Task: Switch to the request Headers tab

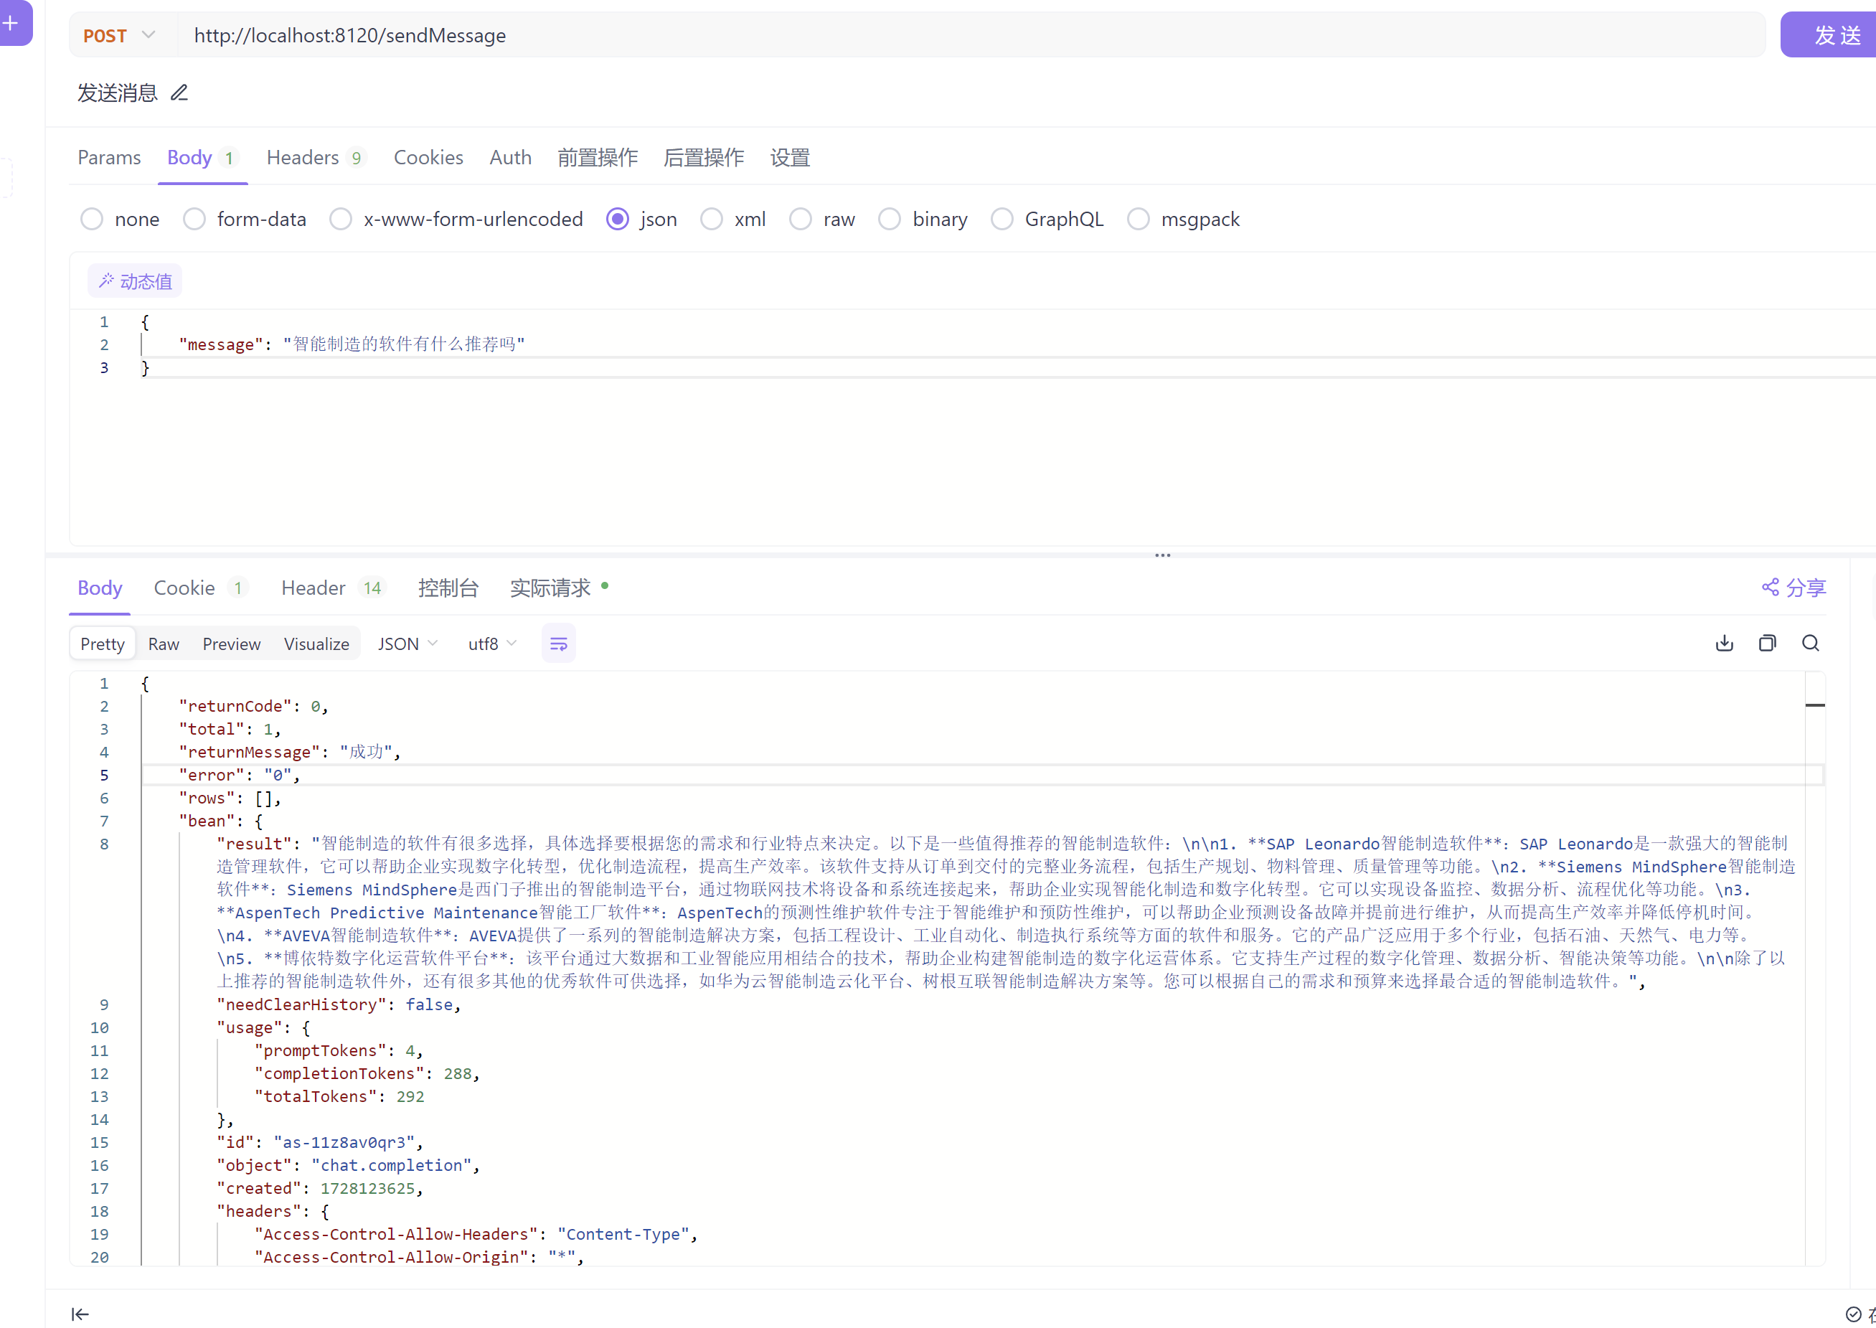Action: point(303,157)
